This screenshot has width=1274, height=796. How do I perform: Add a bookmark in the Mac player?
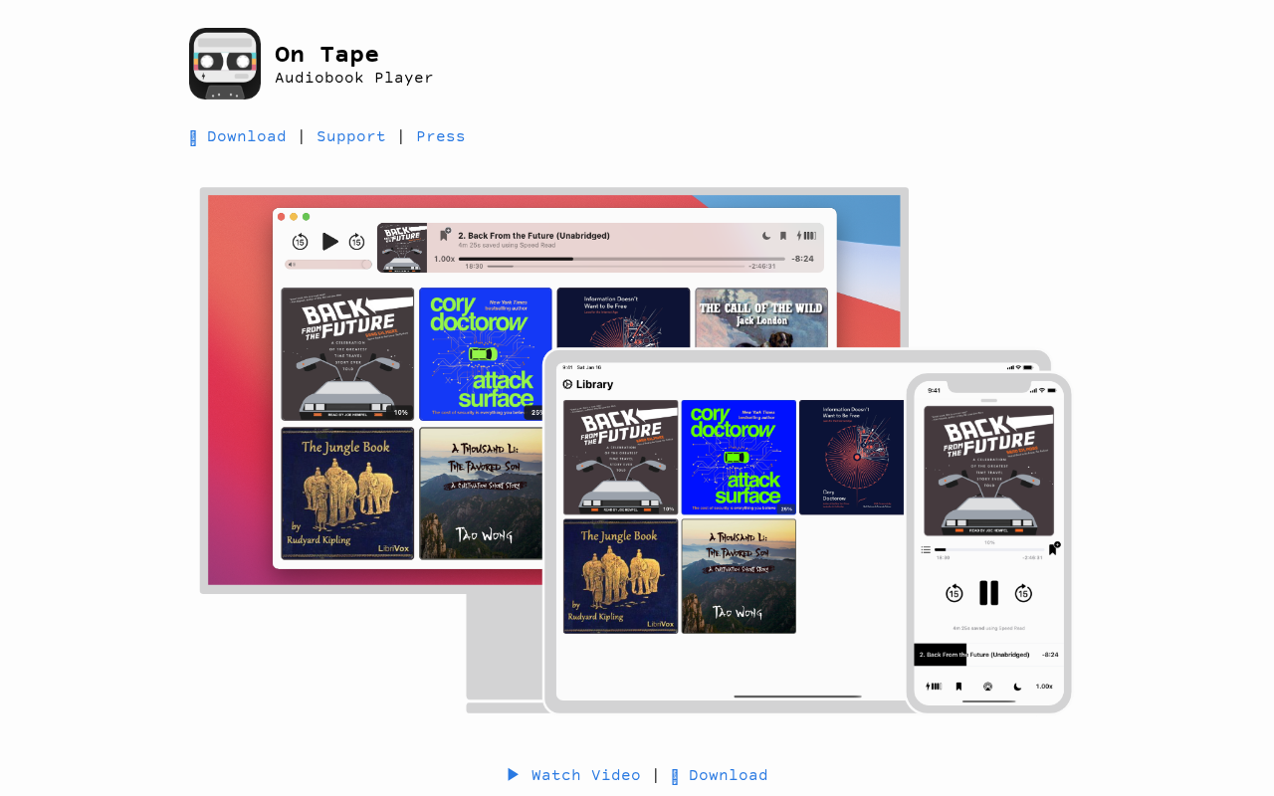445,235
